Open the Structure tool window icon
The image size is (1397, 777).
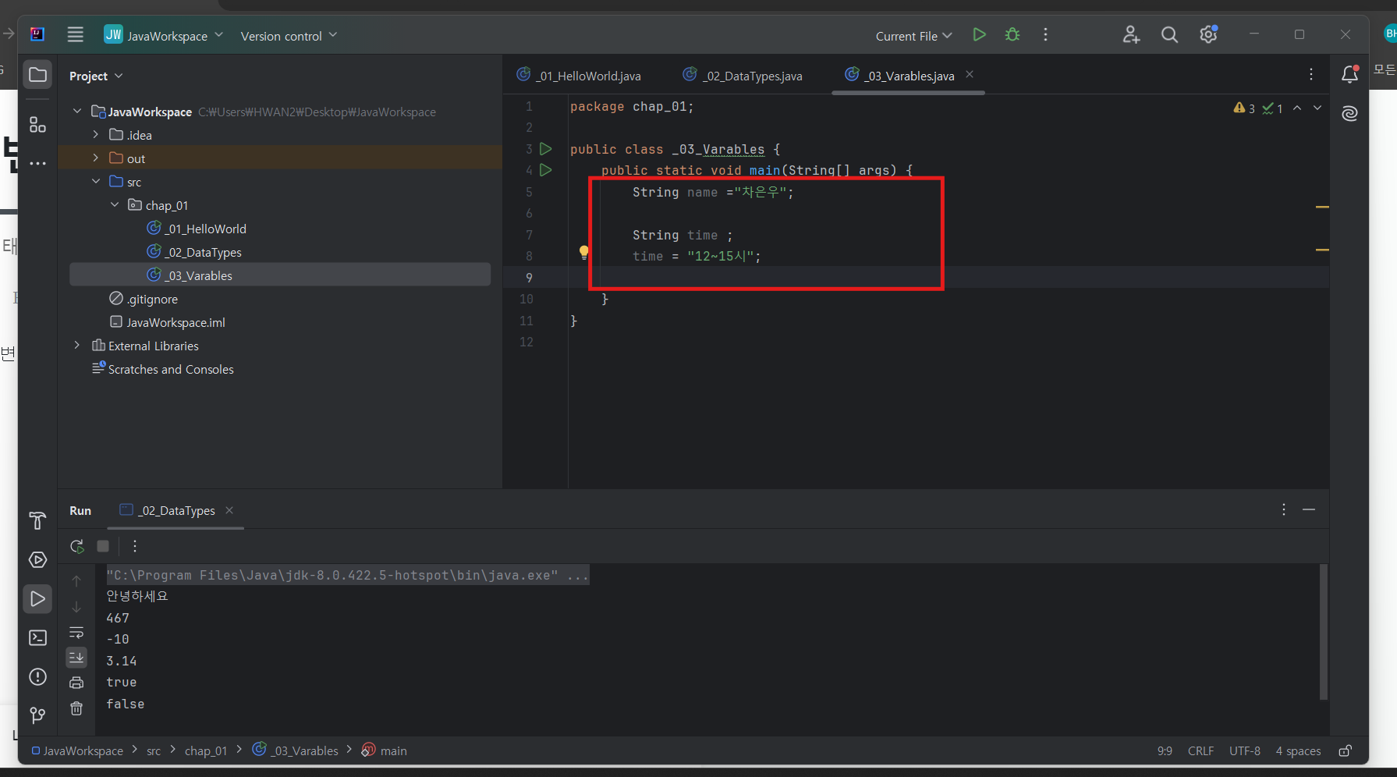tap(37, 125)
